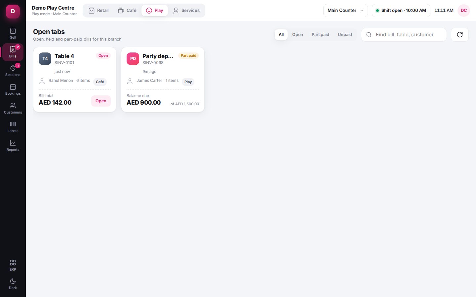Click the Play tag on Party card

point(188,82)
